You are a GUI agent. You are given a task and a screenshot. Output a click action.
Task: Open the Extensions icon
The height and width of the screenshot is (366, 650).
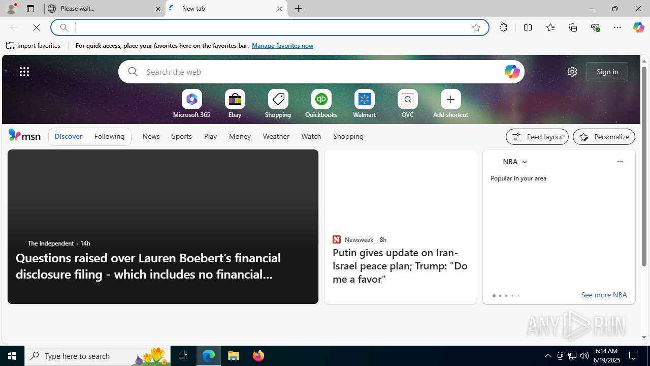503,27
